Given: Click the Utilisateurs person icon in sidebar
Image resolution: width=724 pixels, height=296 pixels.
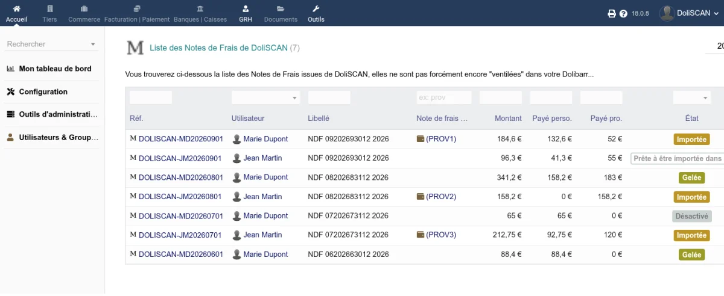Looking at the screenshot, I should pos(10,137).
